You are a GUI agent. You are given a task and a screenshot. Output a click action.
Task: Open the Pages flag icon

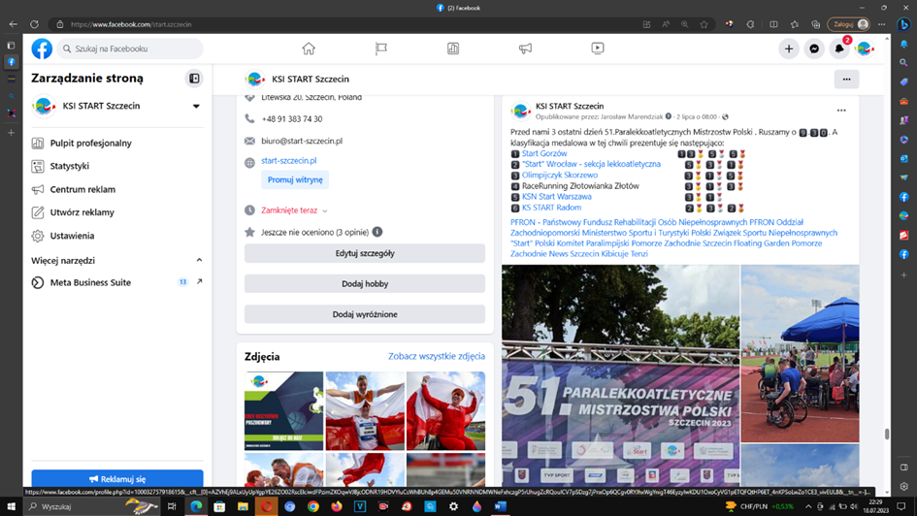(381, 48)
